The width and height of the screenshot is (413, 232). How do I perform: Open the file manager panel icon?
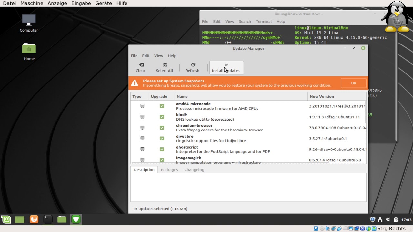[62, 219]
